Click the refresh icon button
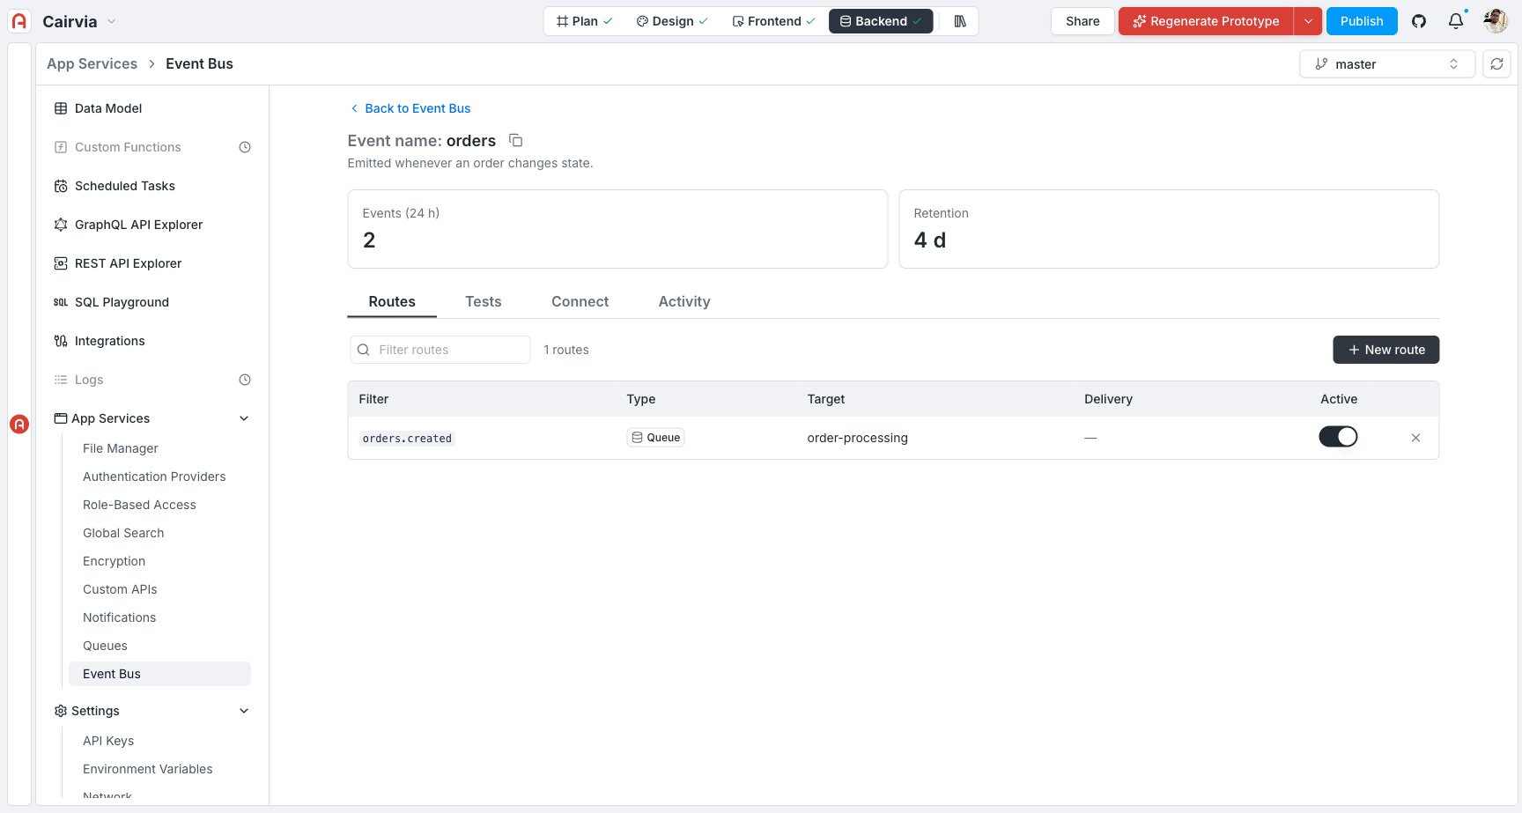Screen dimensions: 1522x813 [x=1496, y=63]
